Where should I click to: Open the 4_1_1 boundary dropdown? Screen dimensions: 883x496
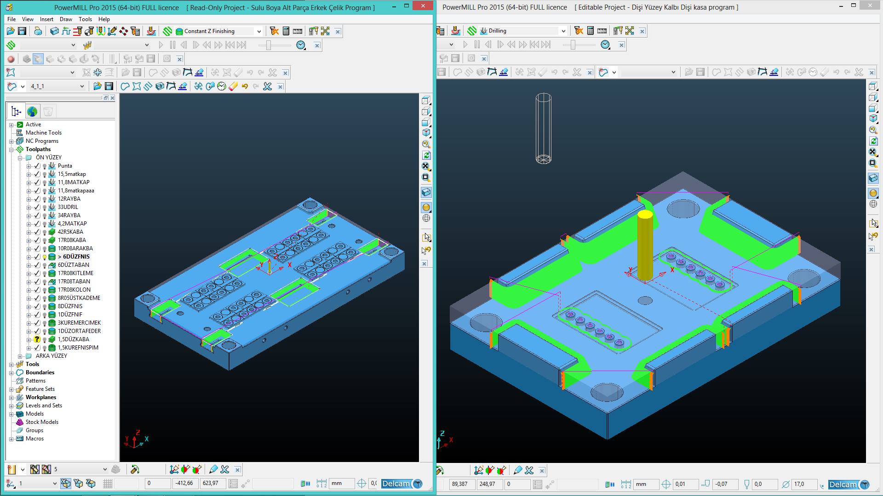pos(82,86)
